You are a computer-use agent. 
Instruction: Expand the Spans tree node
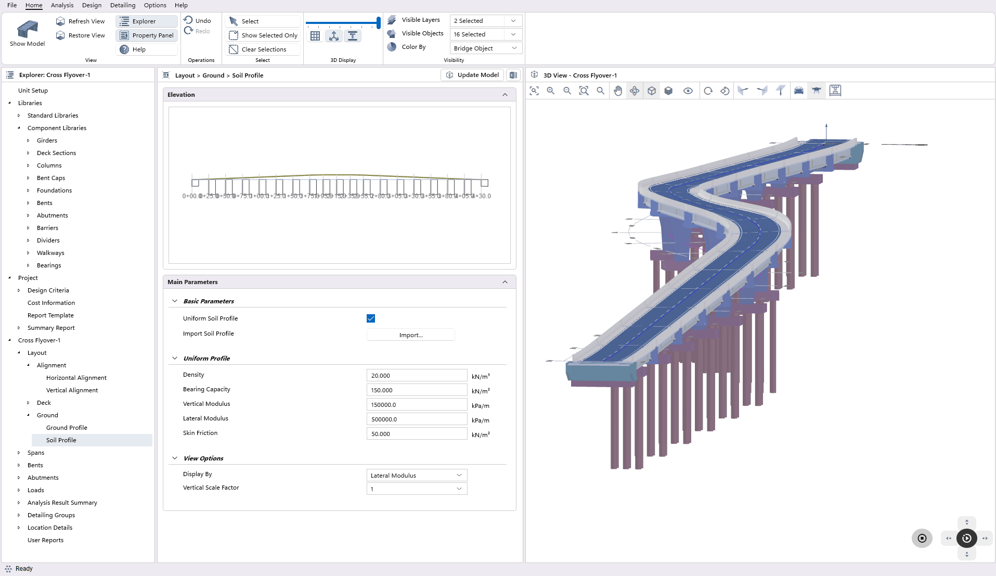(x=19, y=453)
